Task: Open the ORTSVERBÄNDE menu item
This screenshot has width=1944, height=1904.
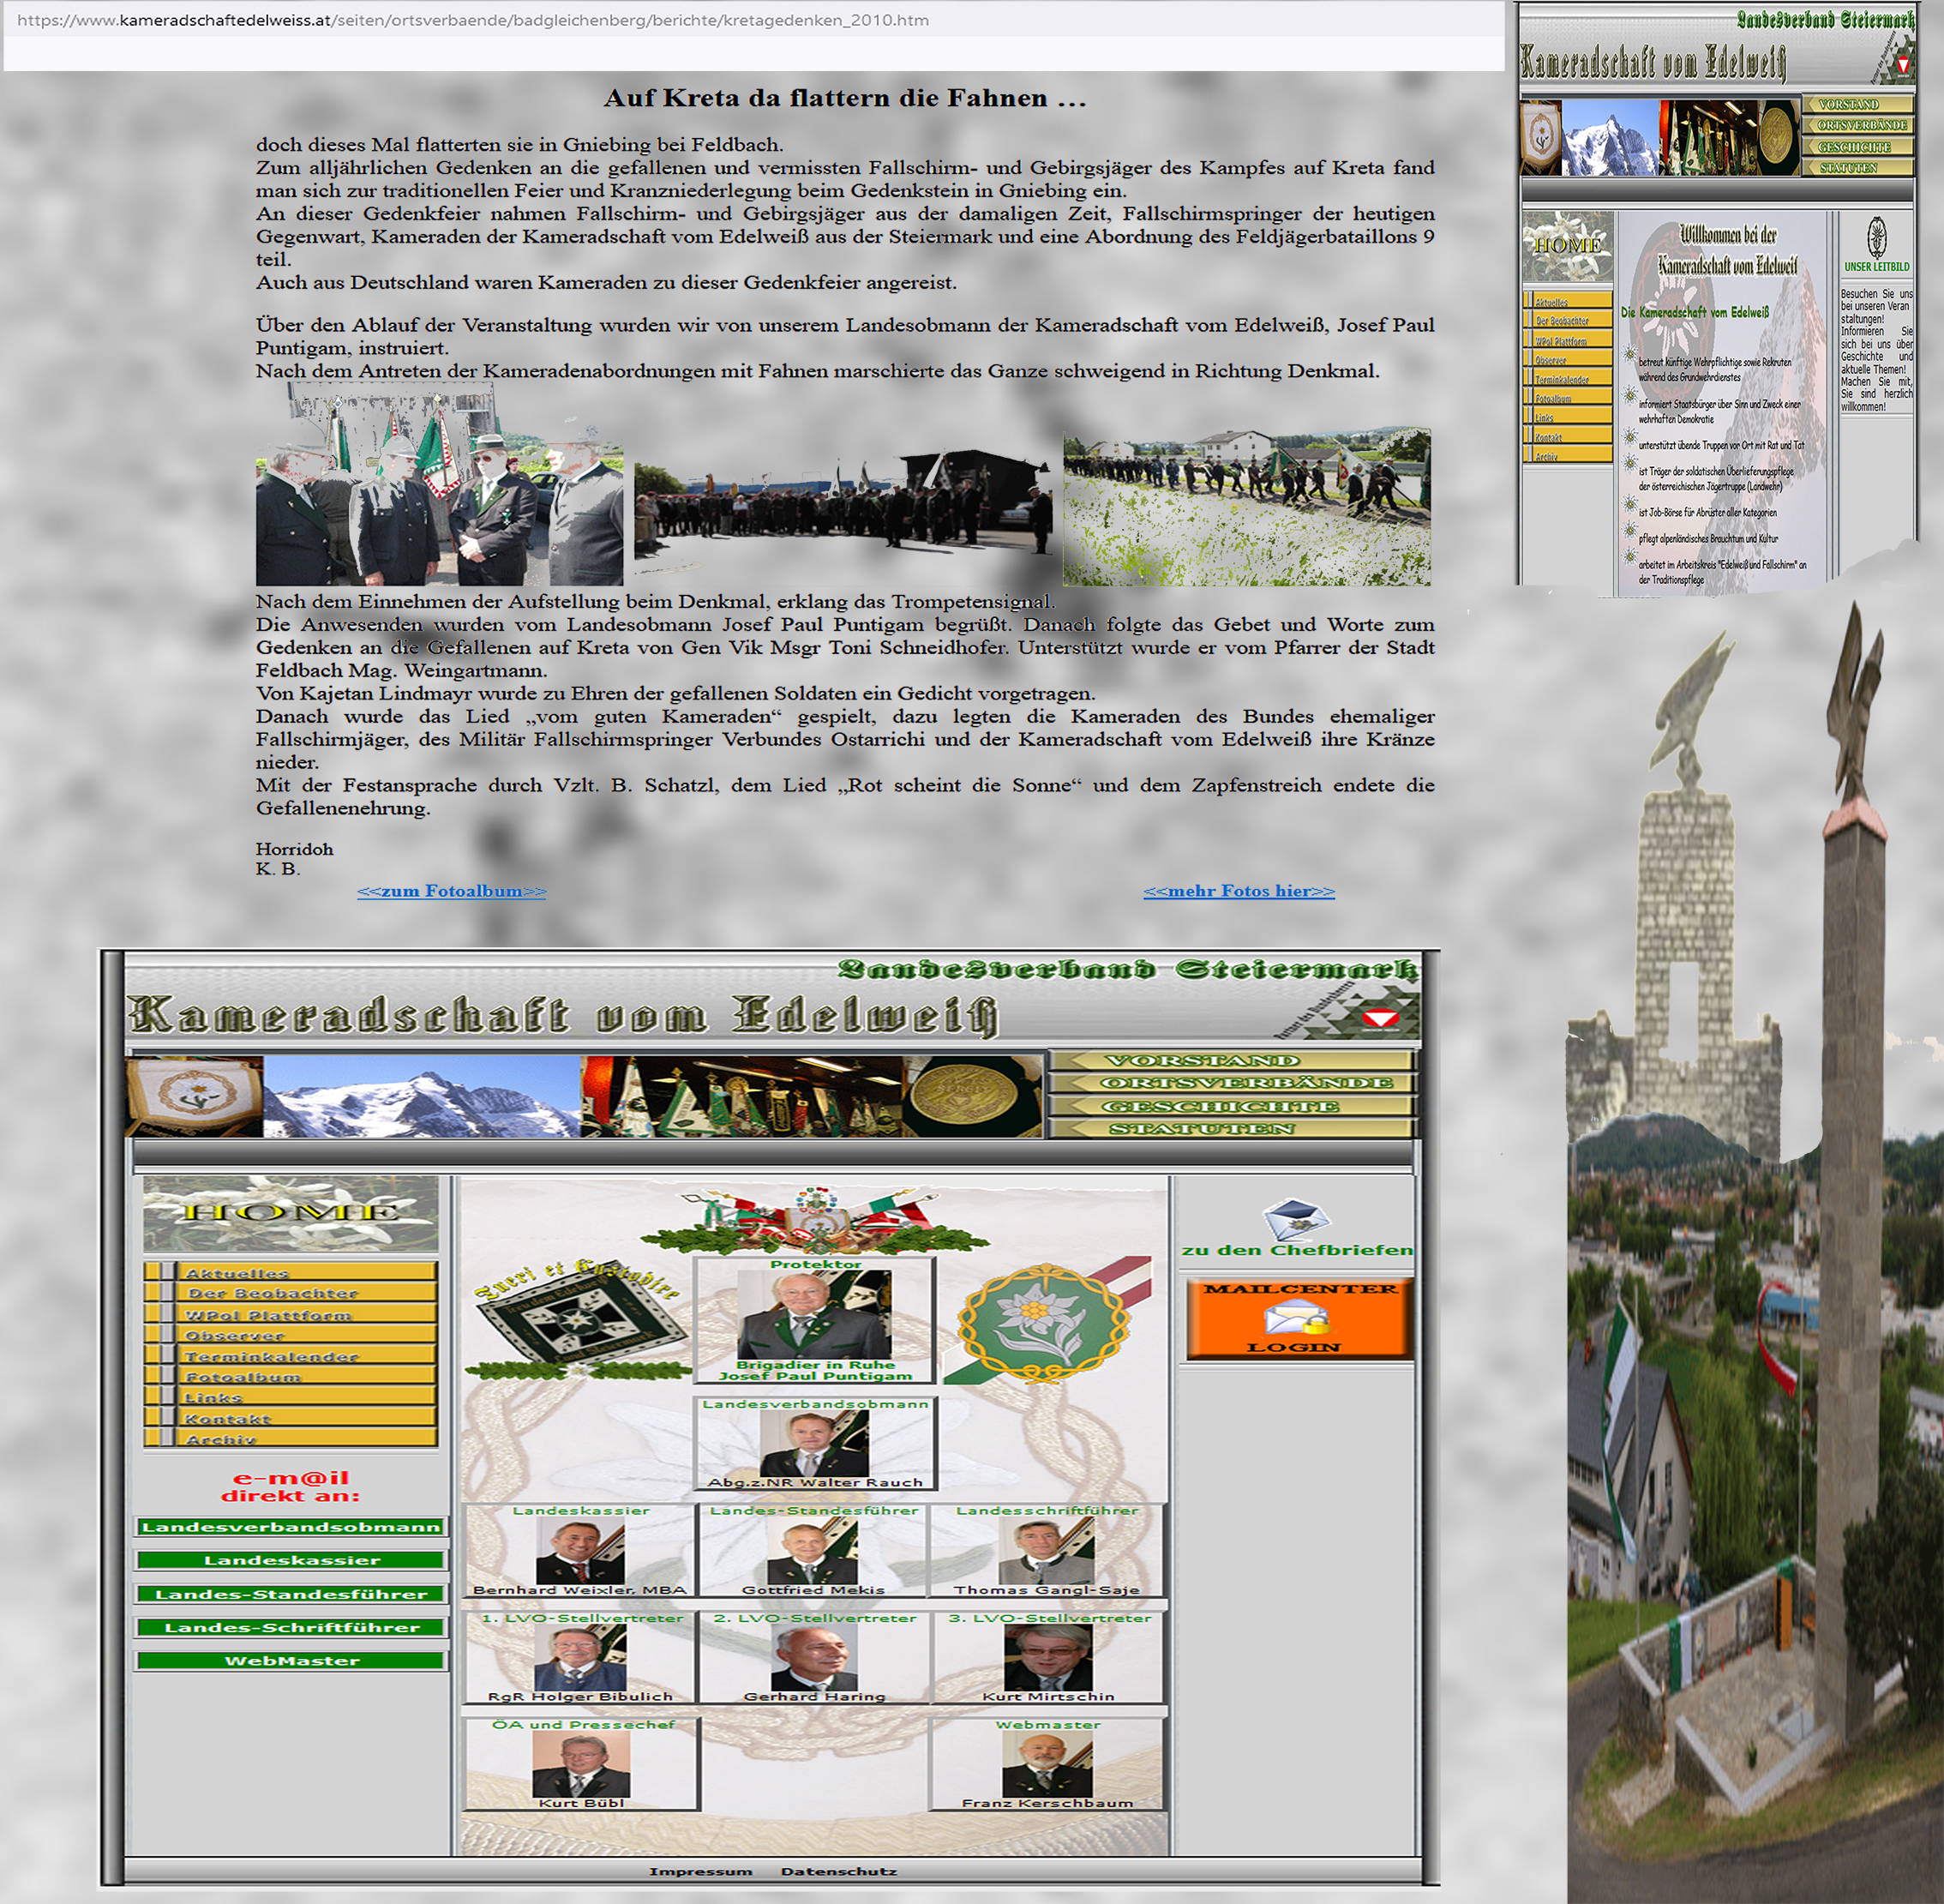Action: click(1245, 1083)
